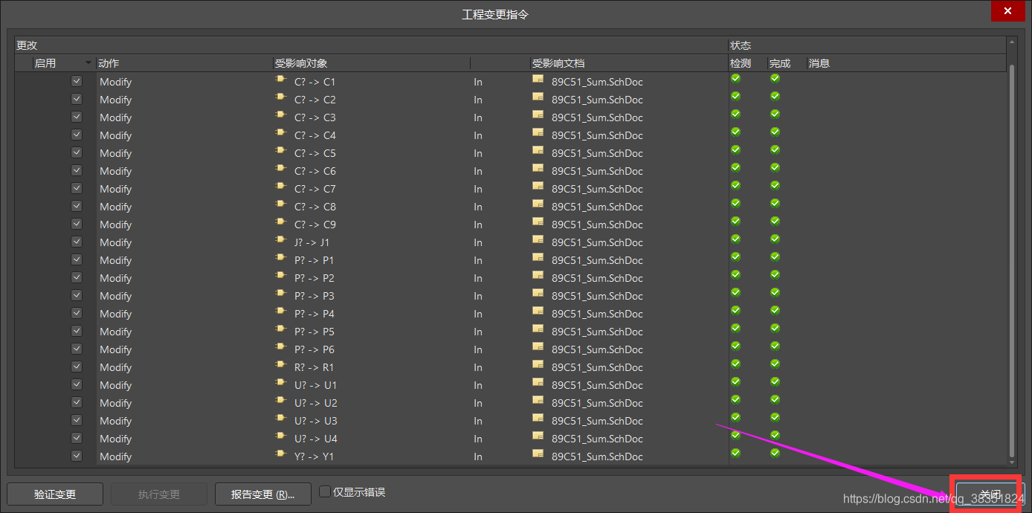Image resolution: width=1032 pixels, height=513 pixels.
Task: Enable the 仅显示错误 checkbox
Action: point(325,491)
